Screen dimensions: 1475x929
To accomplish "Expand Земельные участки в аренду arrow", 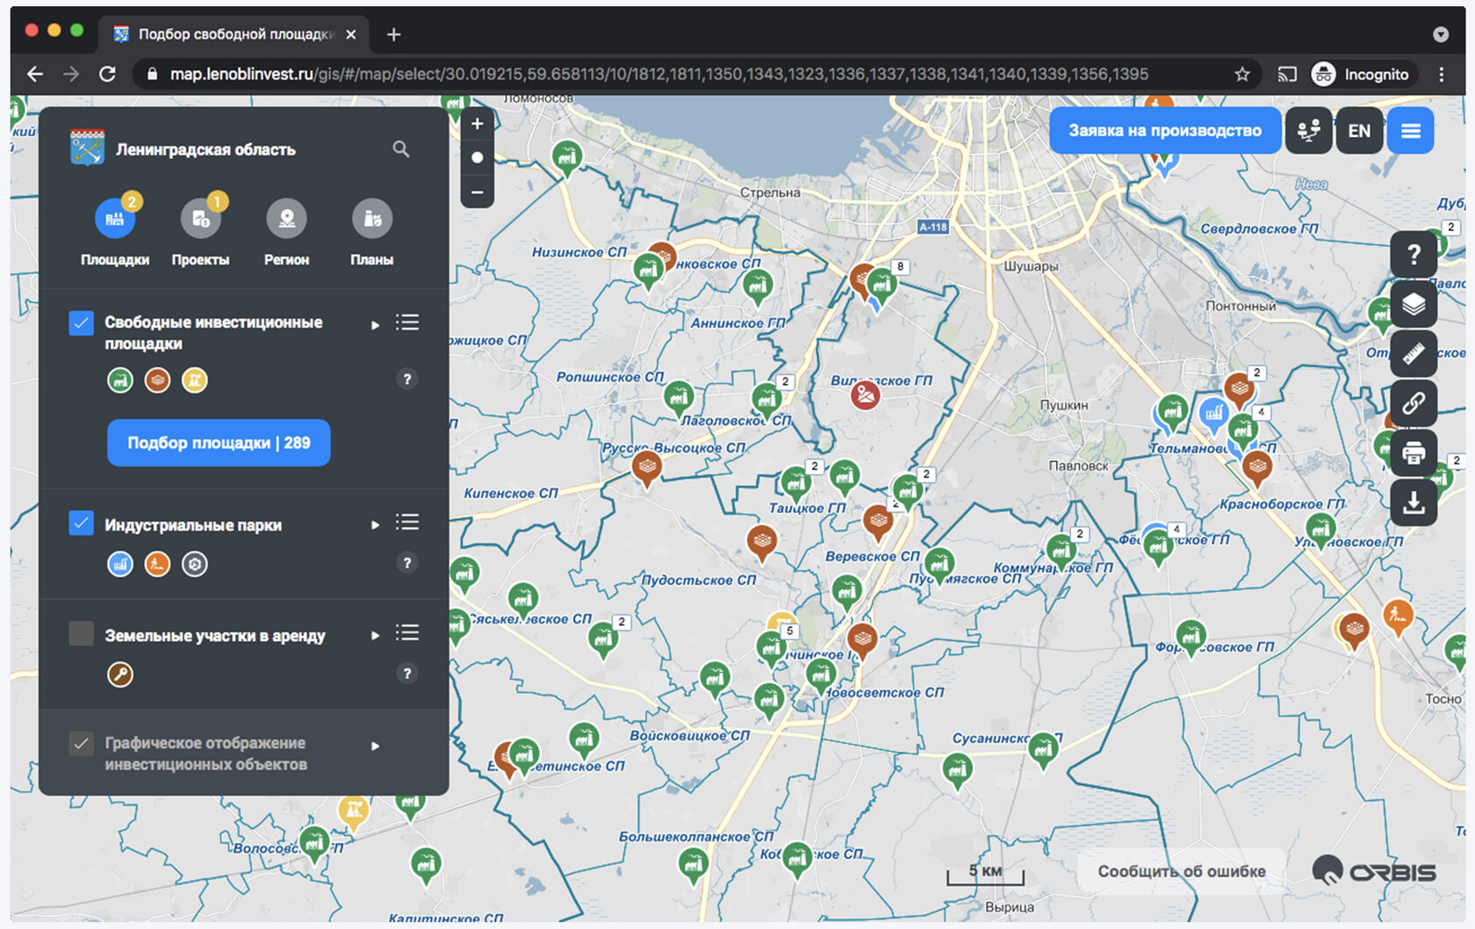I will point(375,635).
